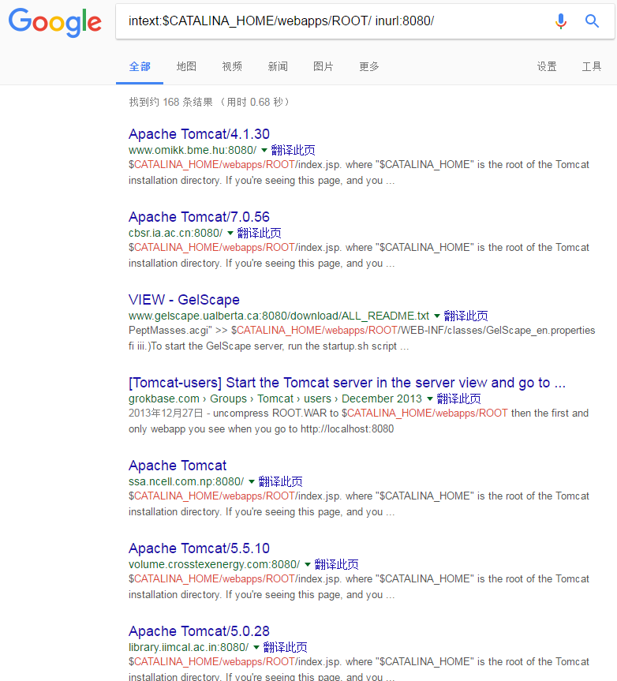The height and width of the screenshot is (681, 617).
Task: Click snippet starting with PeptMasses.acgi
Action: [x=361, y=339]
